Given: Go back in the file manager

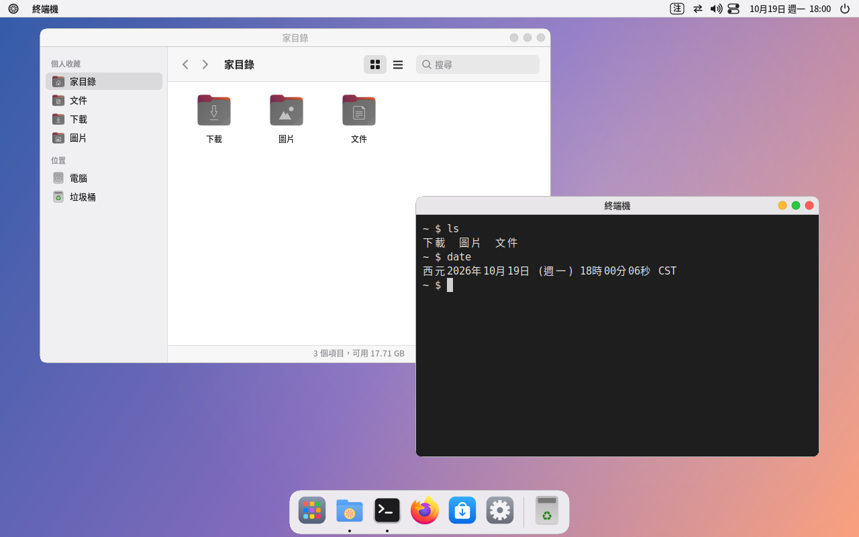Looking at the screenshot, I should [185, 64].
